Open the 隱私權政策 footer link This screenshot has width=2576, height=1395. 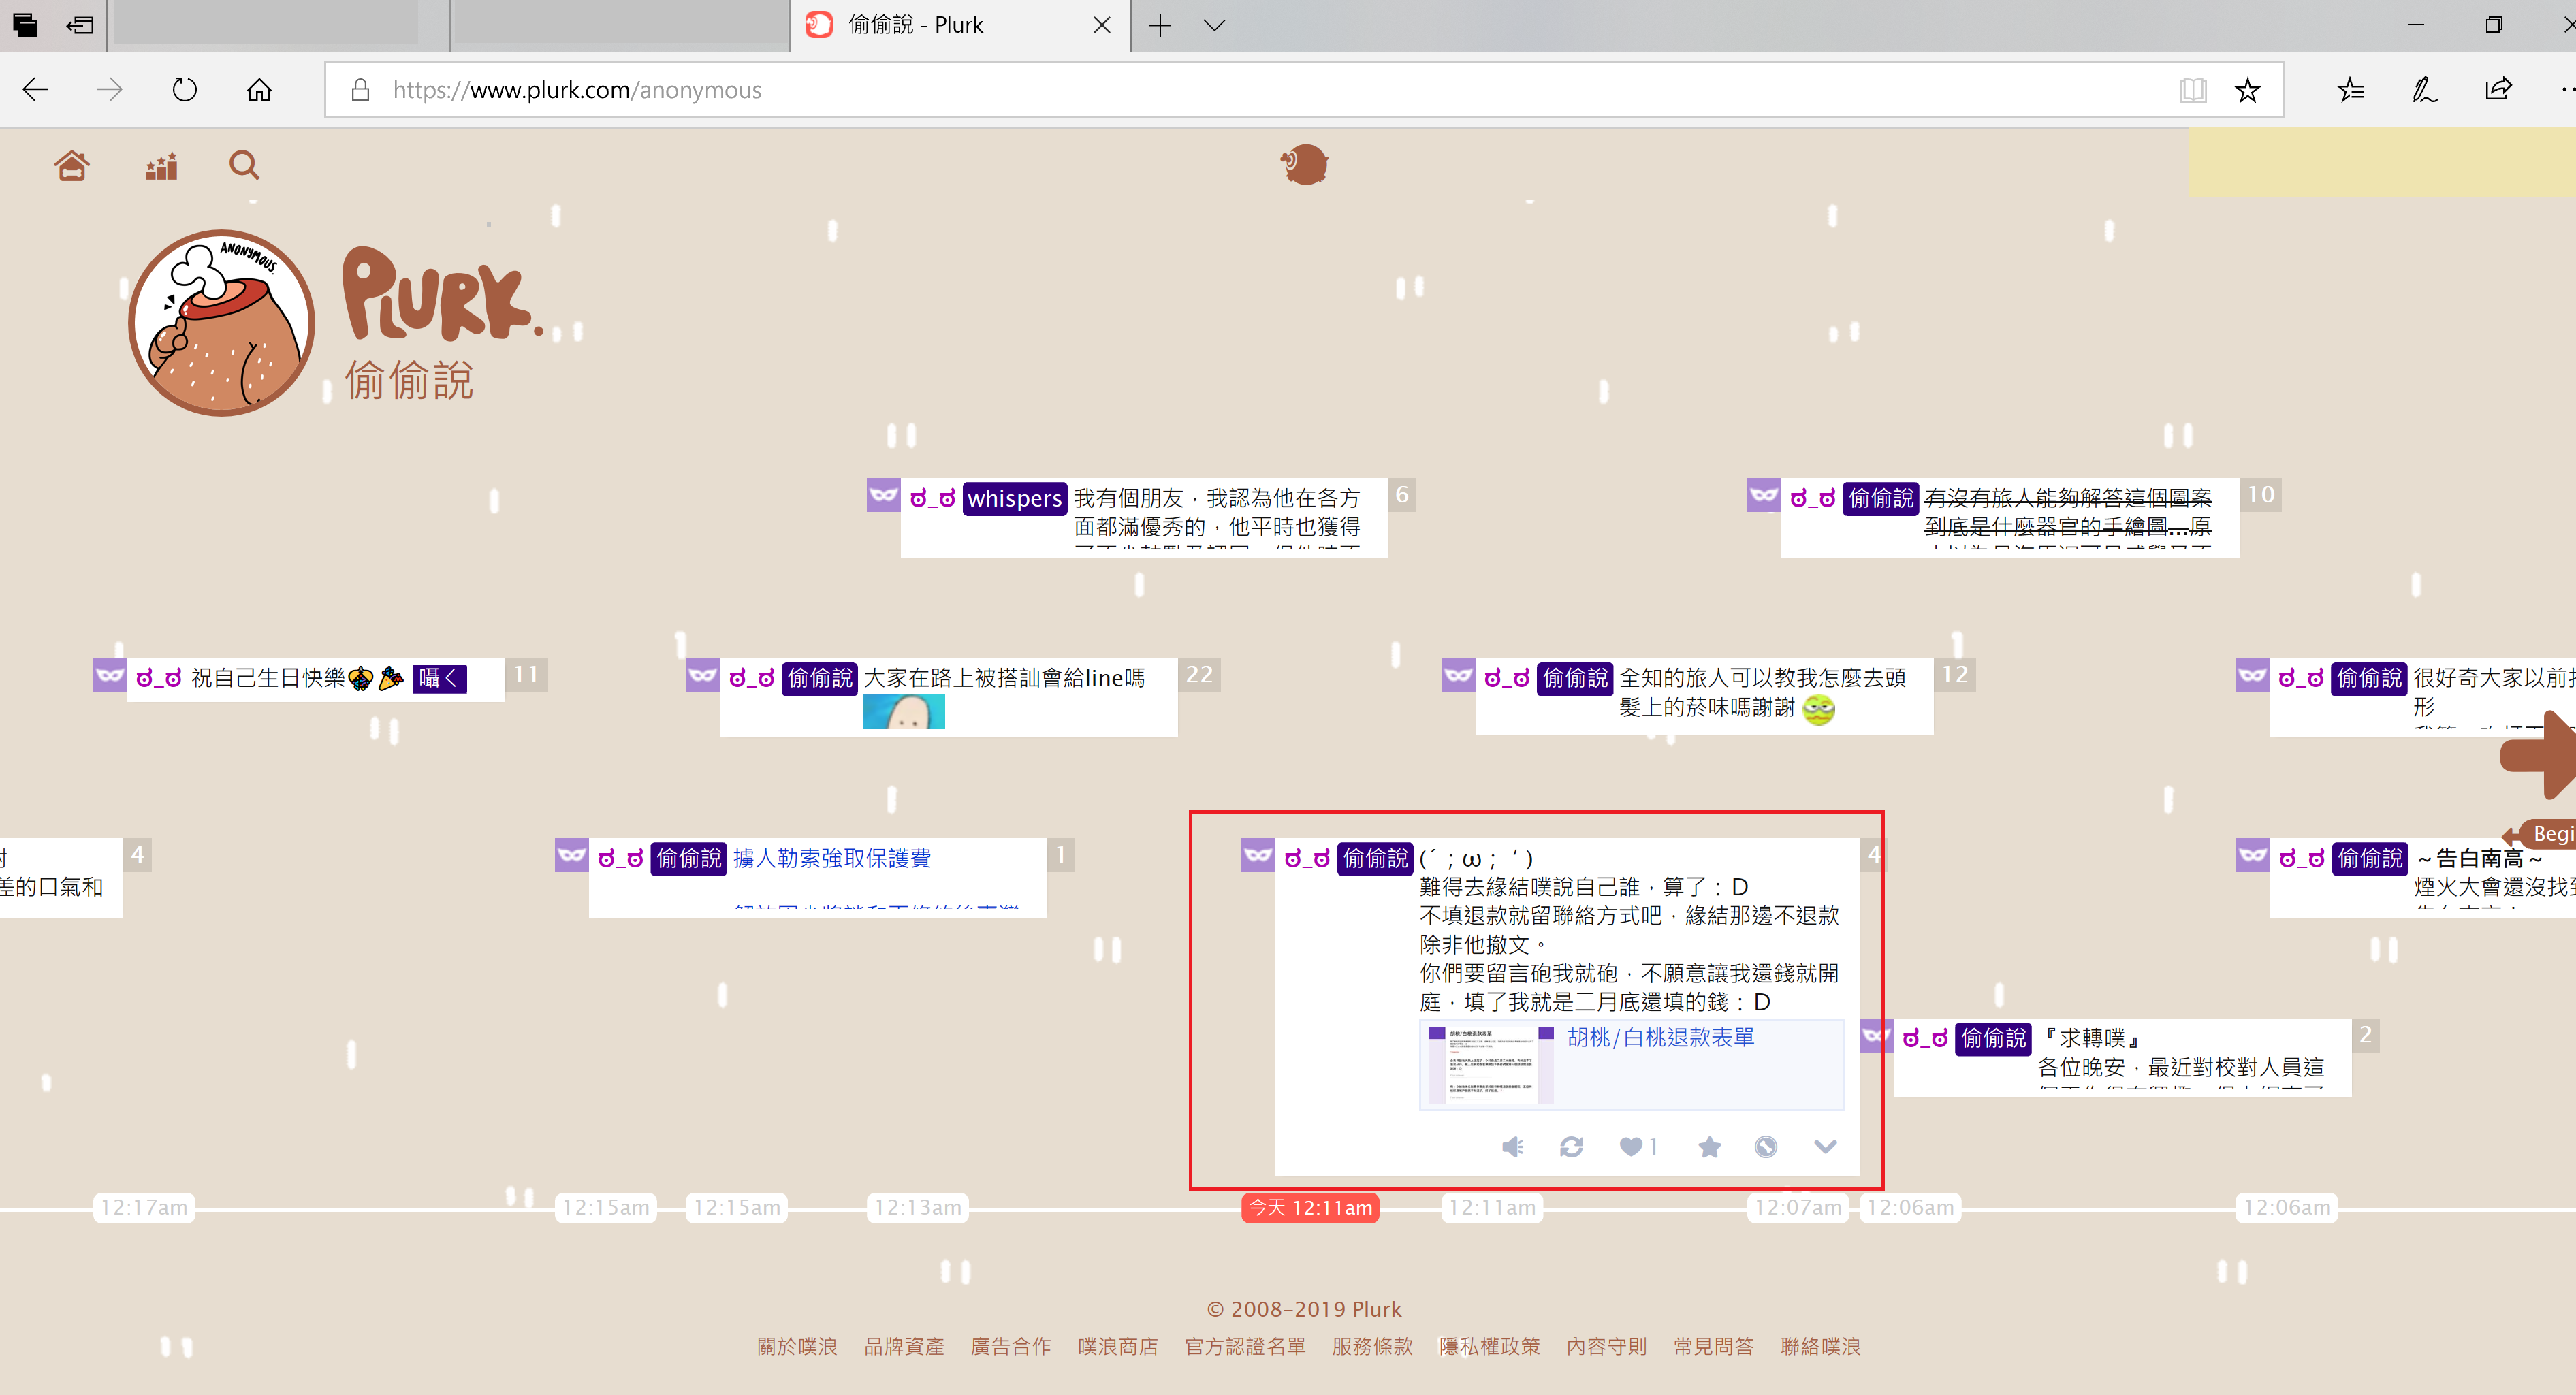coord(1489,1346)
